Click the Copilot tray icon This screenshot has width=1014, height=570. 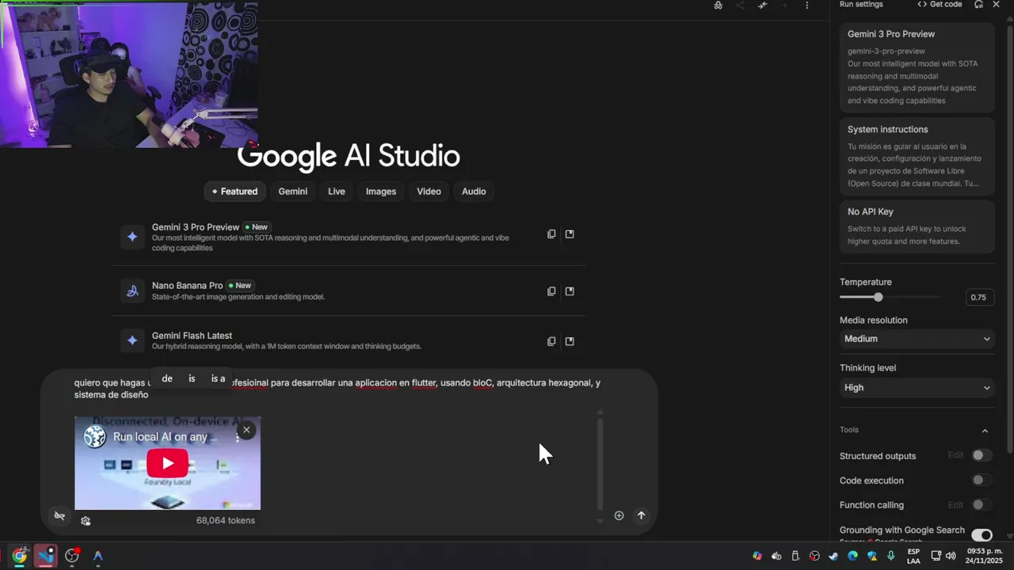tap(757, 556)
